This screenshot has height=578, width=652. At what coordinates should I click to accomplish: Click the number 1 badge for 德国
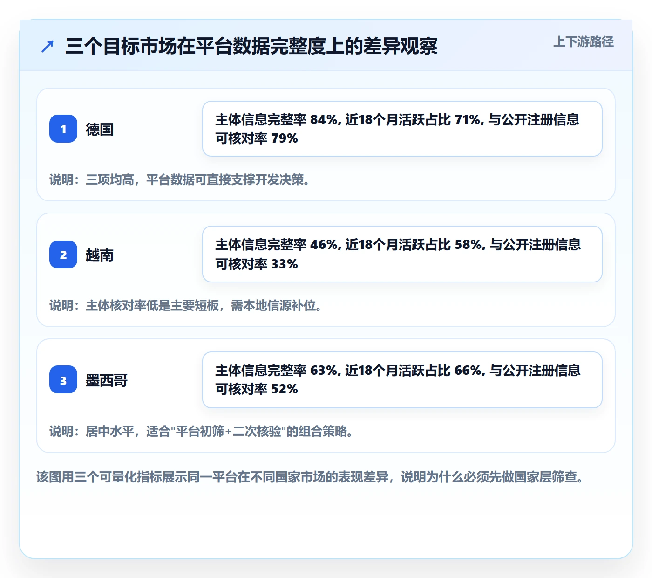(63, 129)
